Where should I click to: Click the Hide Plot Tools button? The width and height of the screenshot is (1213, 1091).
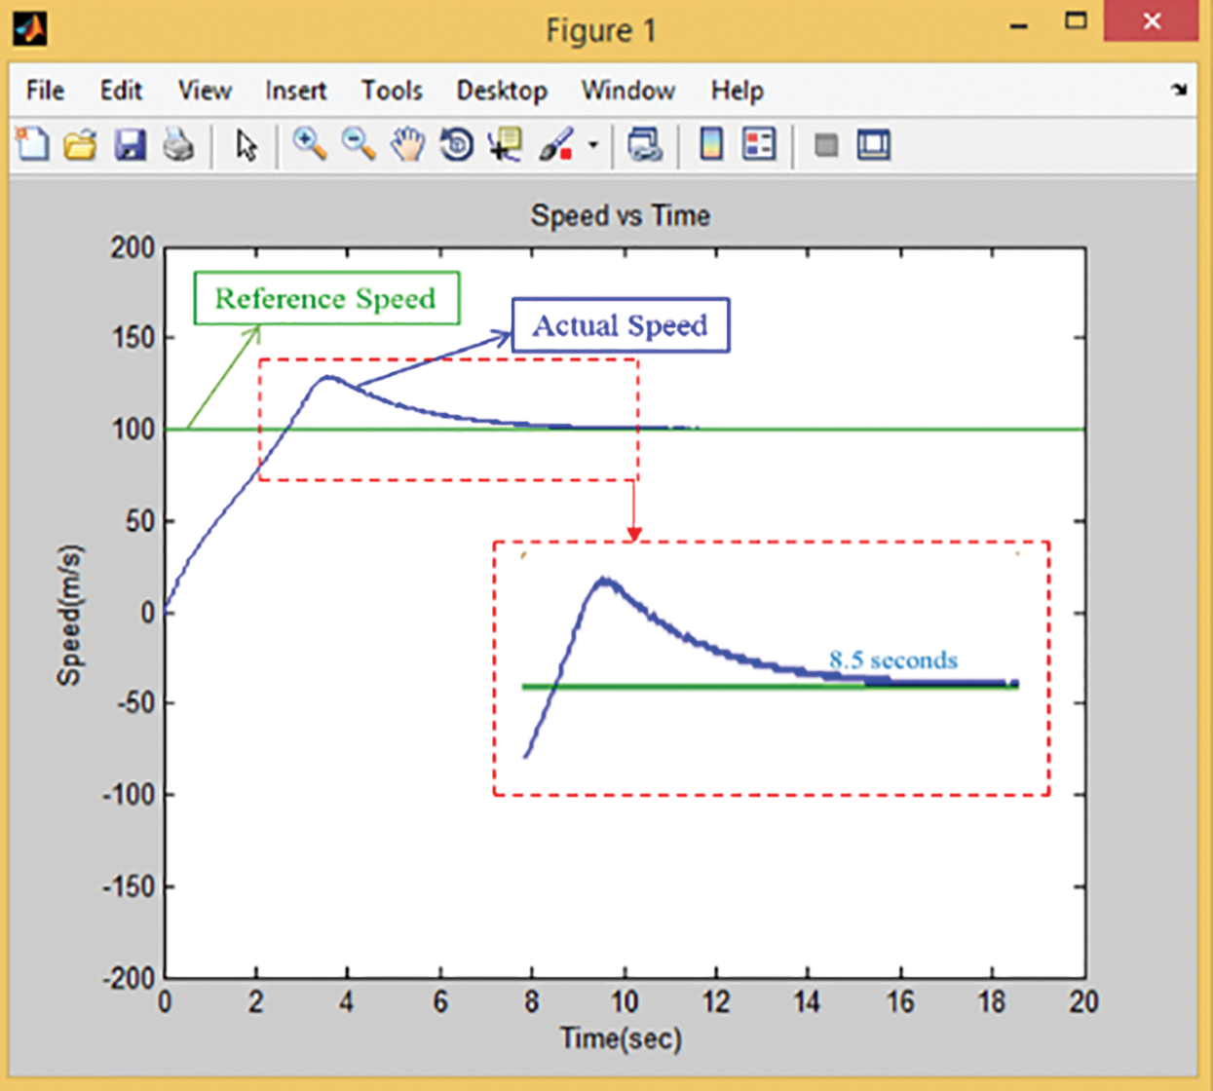(826, 145)
